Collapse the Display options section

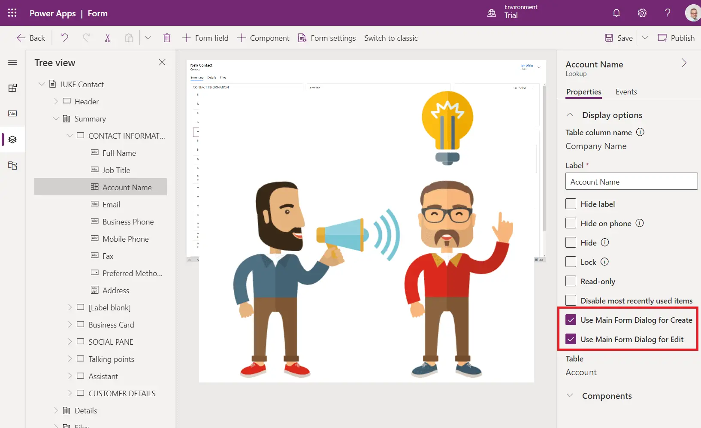[570, 115]
